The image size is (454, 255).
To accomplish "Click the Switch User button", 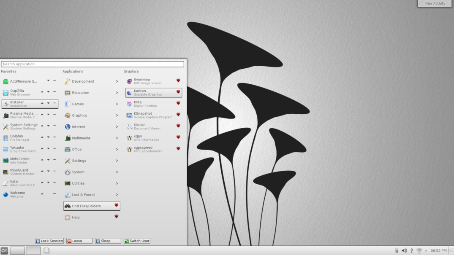I will pyautogui.click(x=137, y=241).
